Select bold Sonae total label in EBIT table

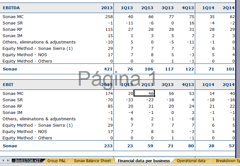(x=10, y=146)
